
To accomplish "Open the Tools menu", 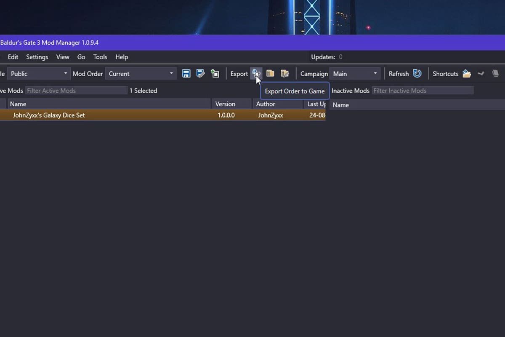I will click(100, 57).
